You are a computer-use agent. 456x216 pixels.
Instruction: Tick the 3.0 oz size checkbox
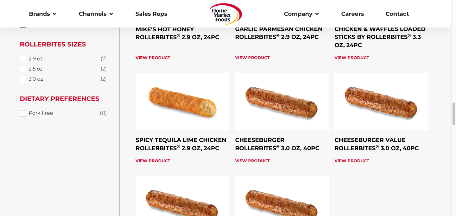[x=23, y=79]
